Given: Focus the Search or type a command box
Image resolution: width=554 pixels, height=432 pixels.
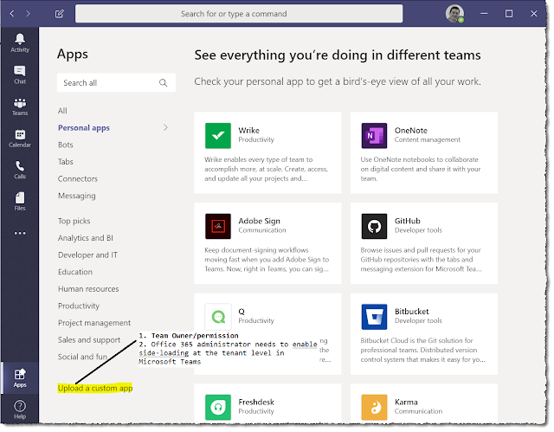Looking at the screenshot, I should point(239,14).
